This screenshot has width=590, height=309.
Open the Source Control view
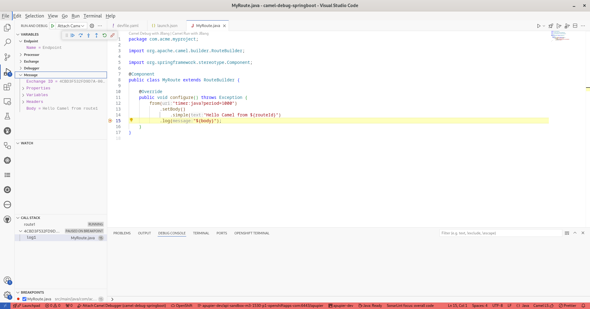7,57
